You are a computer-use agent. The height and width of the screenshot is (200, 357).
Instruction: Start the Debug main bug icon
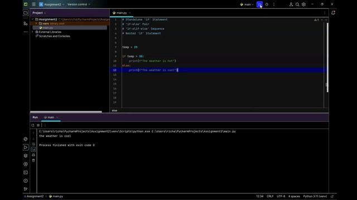(x=267, y=4)
